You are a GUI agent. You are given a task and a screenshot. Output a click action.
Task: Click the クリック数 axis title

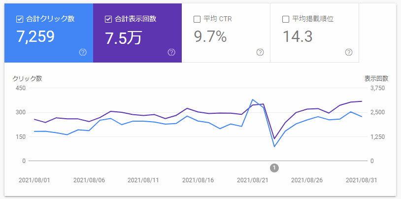28,79
